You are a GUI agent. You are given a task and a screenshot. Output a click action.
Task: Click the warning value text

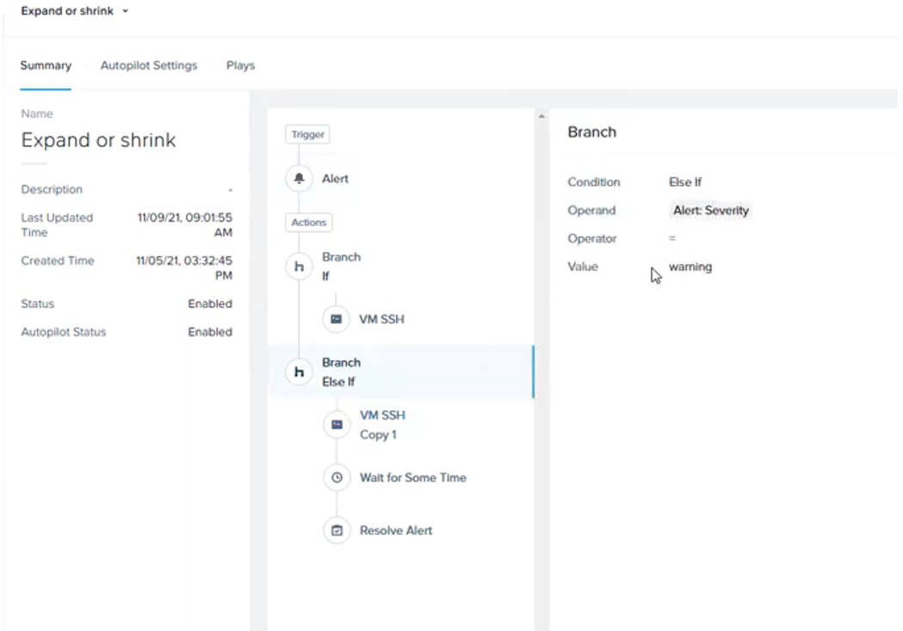690,266
